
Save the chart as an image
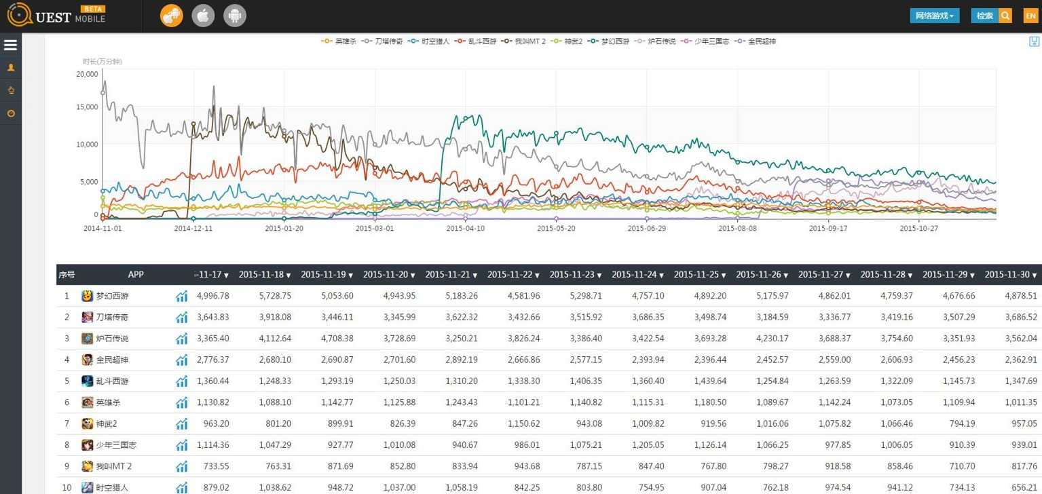click(1034, 41)
